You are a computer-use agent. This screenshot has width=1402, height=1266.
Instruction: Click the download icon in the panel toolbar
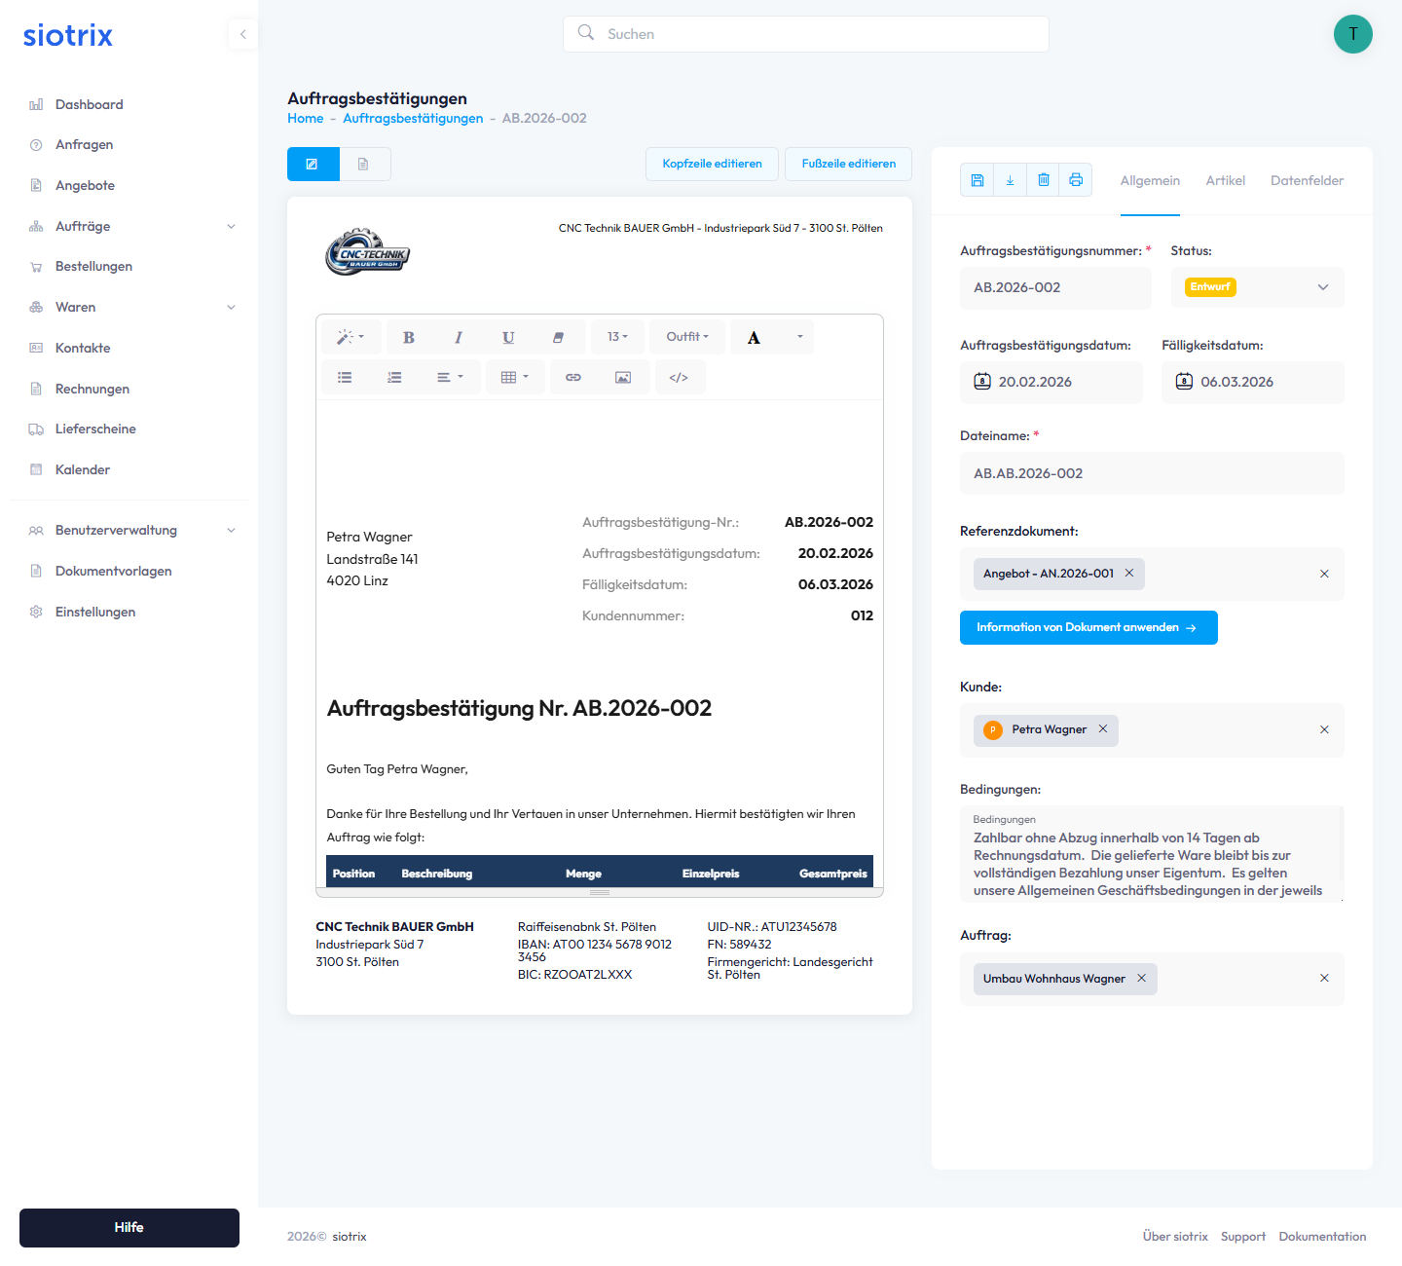tap(1010, 180)
